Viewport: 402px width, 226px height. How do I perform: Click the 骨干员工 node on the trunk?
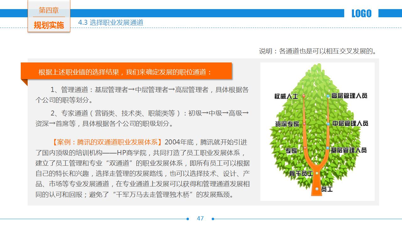tap(317, 173)
